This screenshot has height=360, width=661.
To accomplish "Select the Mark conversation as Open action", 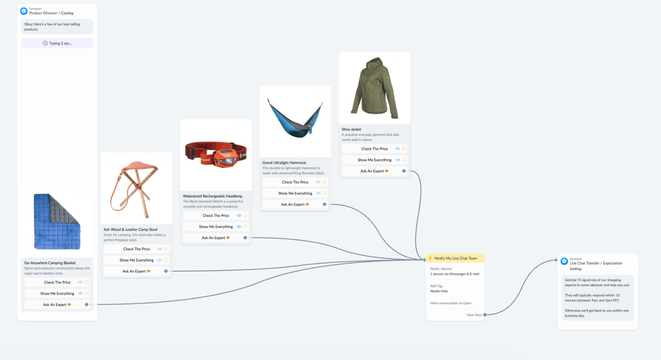I will tap(451, 303).
